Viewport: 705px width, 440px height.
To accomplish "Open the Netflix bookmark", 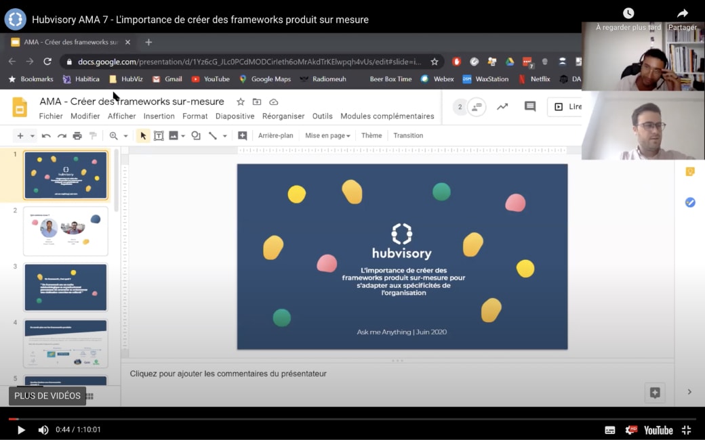I will [534, 79].
